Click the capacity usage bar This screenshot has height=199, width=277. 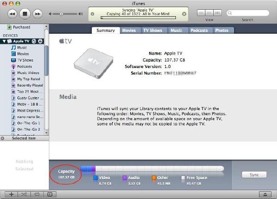tap(152, 168)
